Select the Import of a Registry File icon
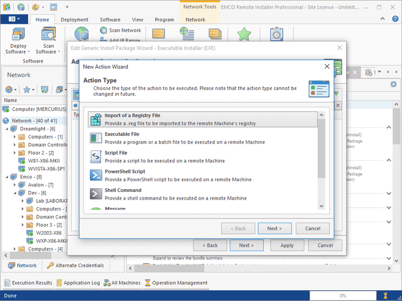This screenshot has height=301, width=402. pos(96,119)
